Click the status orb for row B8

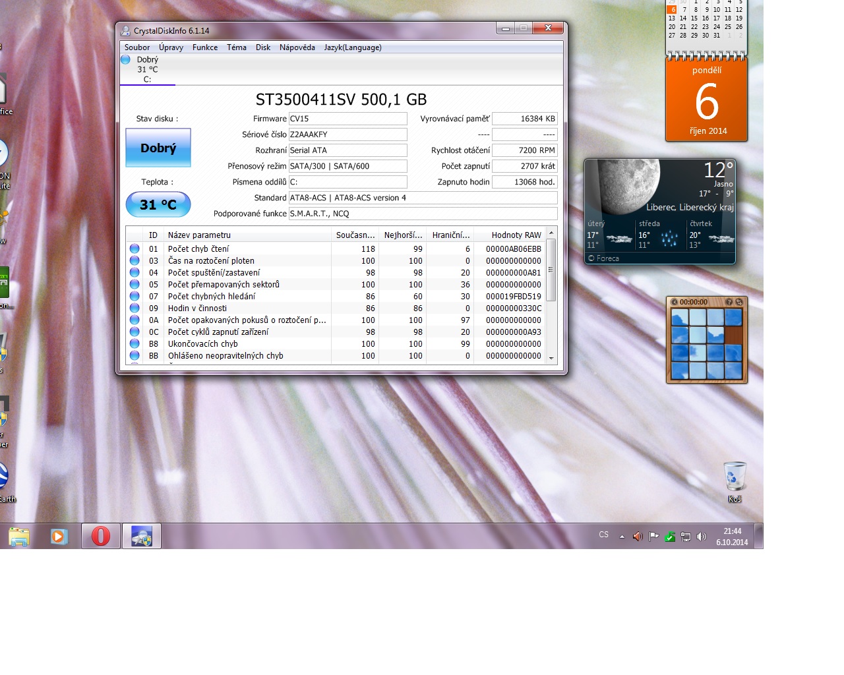(x=135, y=343)
